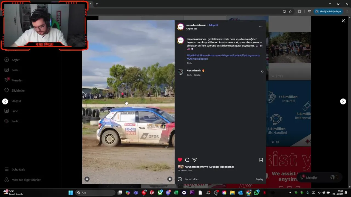
Task: Open kayravisuals commenter profile
Action: point(194,71)
